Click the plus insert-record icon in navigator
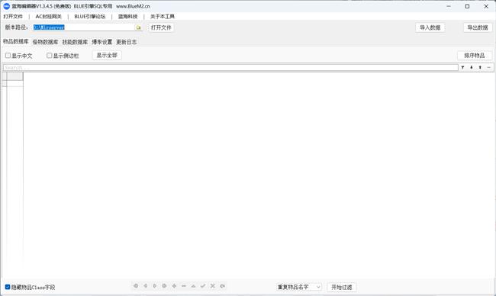This screenshot has width=496, height=296. tap(174, 286)
